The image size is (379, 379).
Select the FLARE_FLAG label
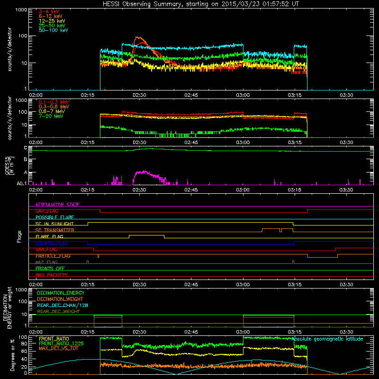click(x=49, y=236)
